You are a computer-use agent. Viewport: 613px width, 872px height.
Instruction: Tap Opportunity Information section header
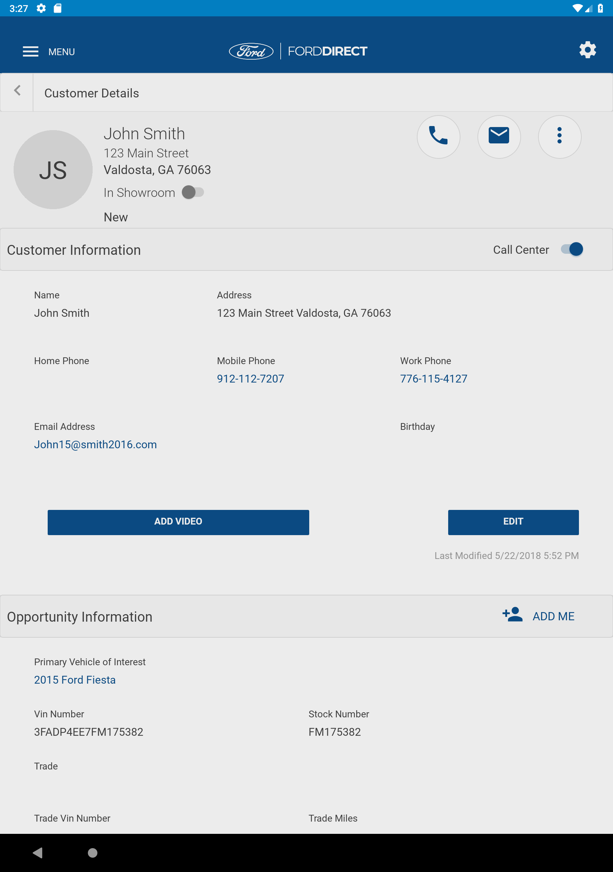(79, 617)
